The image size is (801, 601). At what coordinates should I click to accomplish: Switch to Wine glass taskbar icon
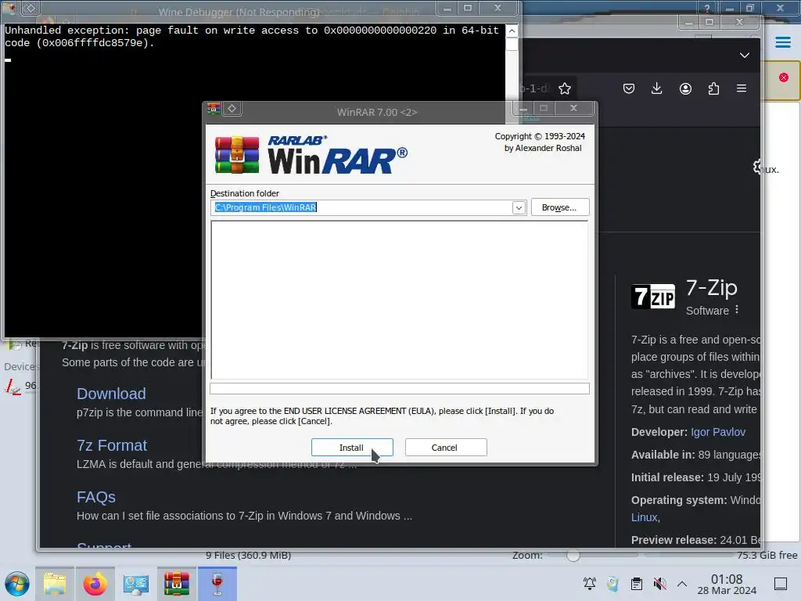point(217,584)
